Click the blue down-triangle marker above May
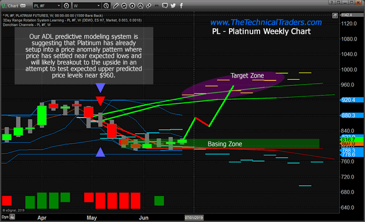The height and width of the screenshot is (222, 365). 100,88
